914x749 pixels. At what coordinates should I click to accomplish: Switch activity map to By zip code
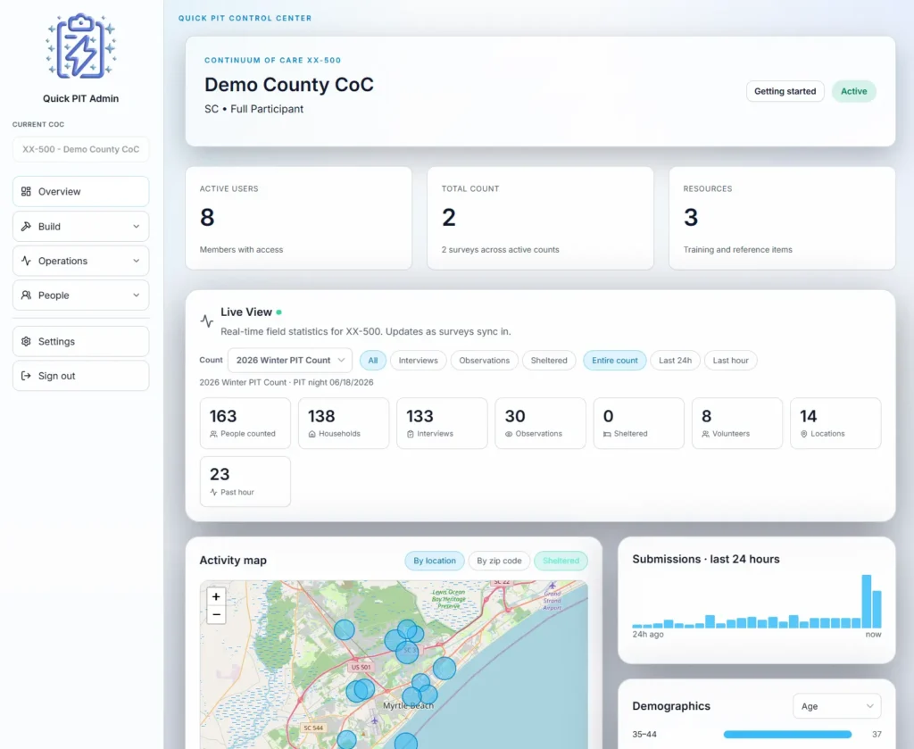[499, 561]
